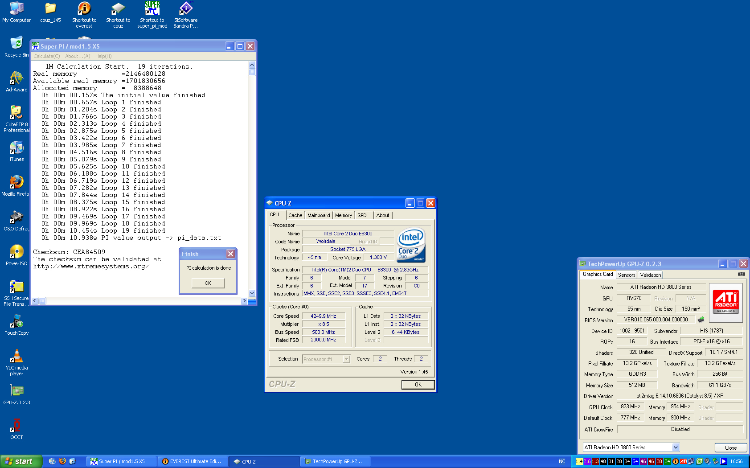Screen dimensions: 750x468
Task: Open SSH Secure File Transfer shortcut
Action: pos(16,293)
